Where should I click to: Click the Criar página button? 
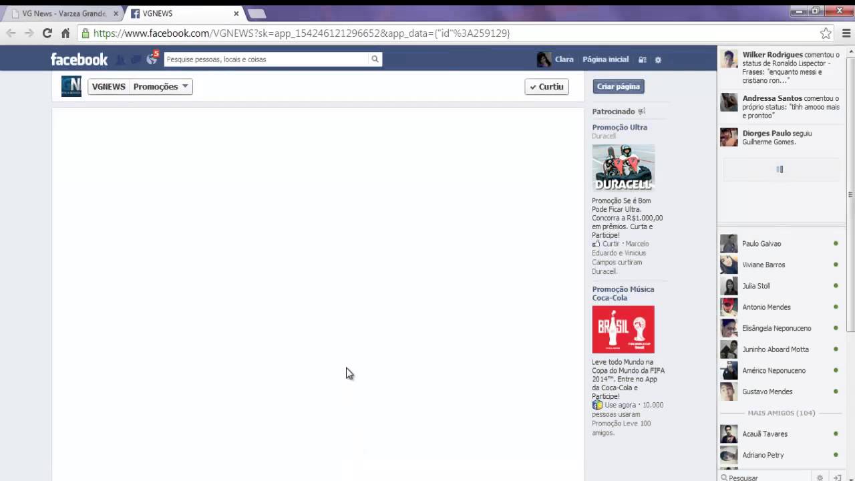click(x=619, y=86)
